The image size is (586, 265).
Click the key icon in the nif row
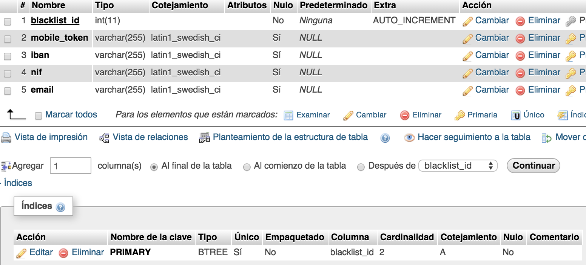tap(571, 73)
